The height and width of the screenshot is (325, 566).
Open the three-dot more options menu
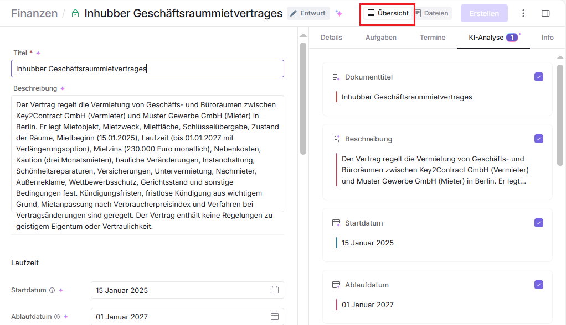tap(523, 13)
